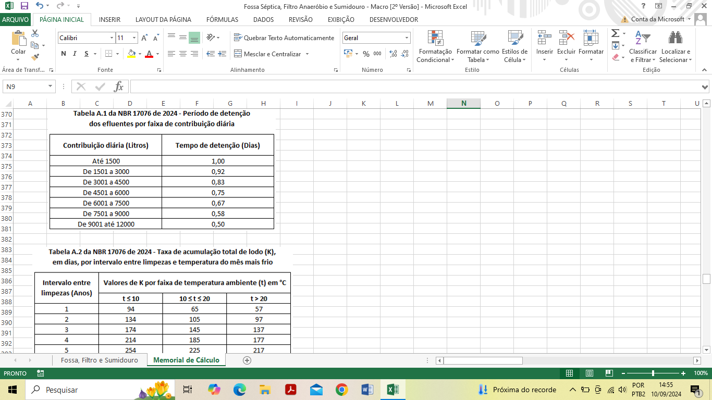
Task: Toggle Wrap Text automatically option
Action: pos(284,38)
